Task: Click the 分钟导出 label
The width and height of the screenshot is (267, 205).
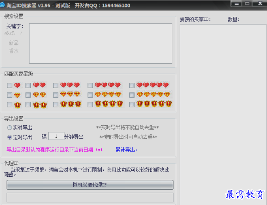Action: pyautogui.click(x=74, y=137)
